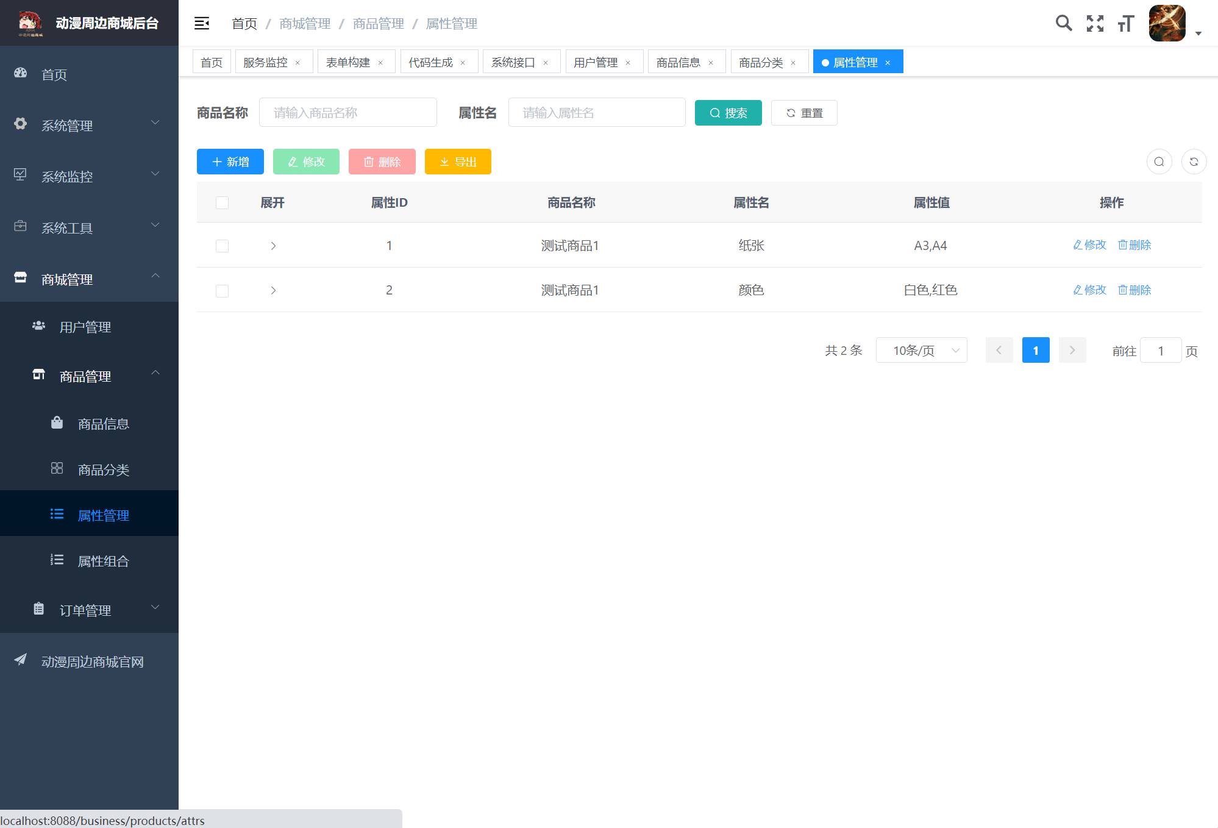Collapse the sidebar with hamburger icon
This screenshot has height=828, width=1218.
[202, 23]
